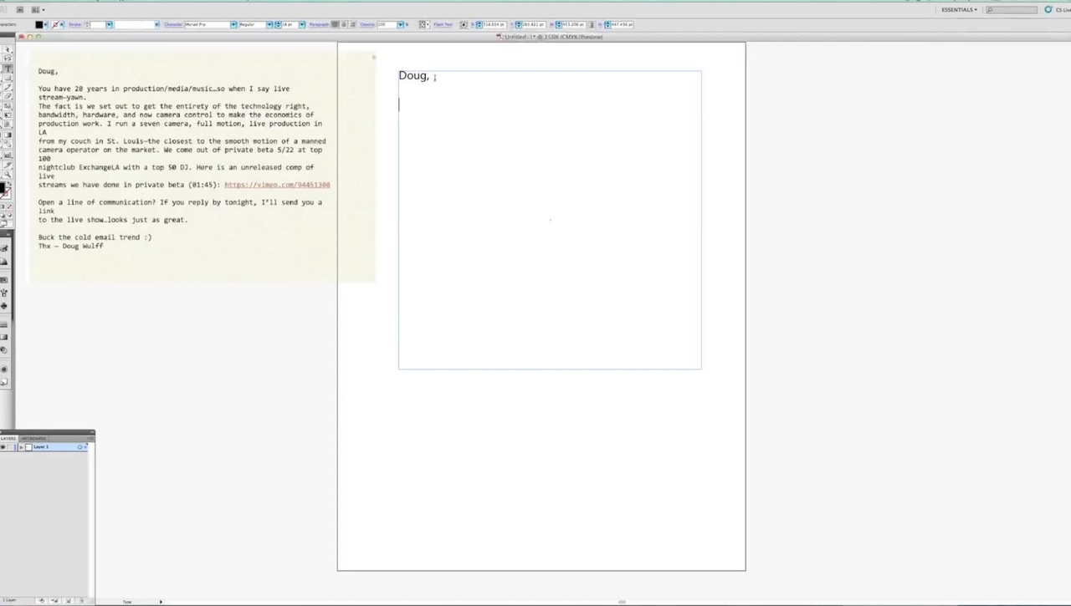This screenshot has height=606, width=1071.
Task: Click the black Fill box in Tools panel
Action: click(x=4, y=187)
